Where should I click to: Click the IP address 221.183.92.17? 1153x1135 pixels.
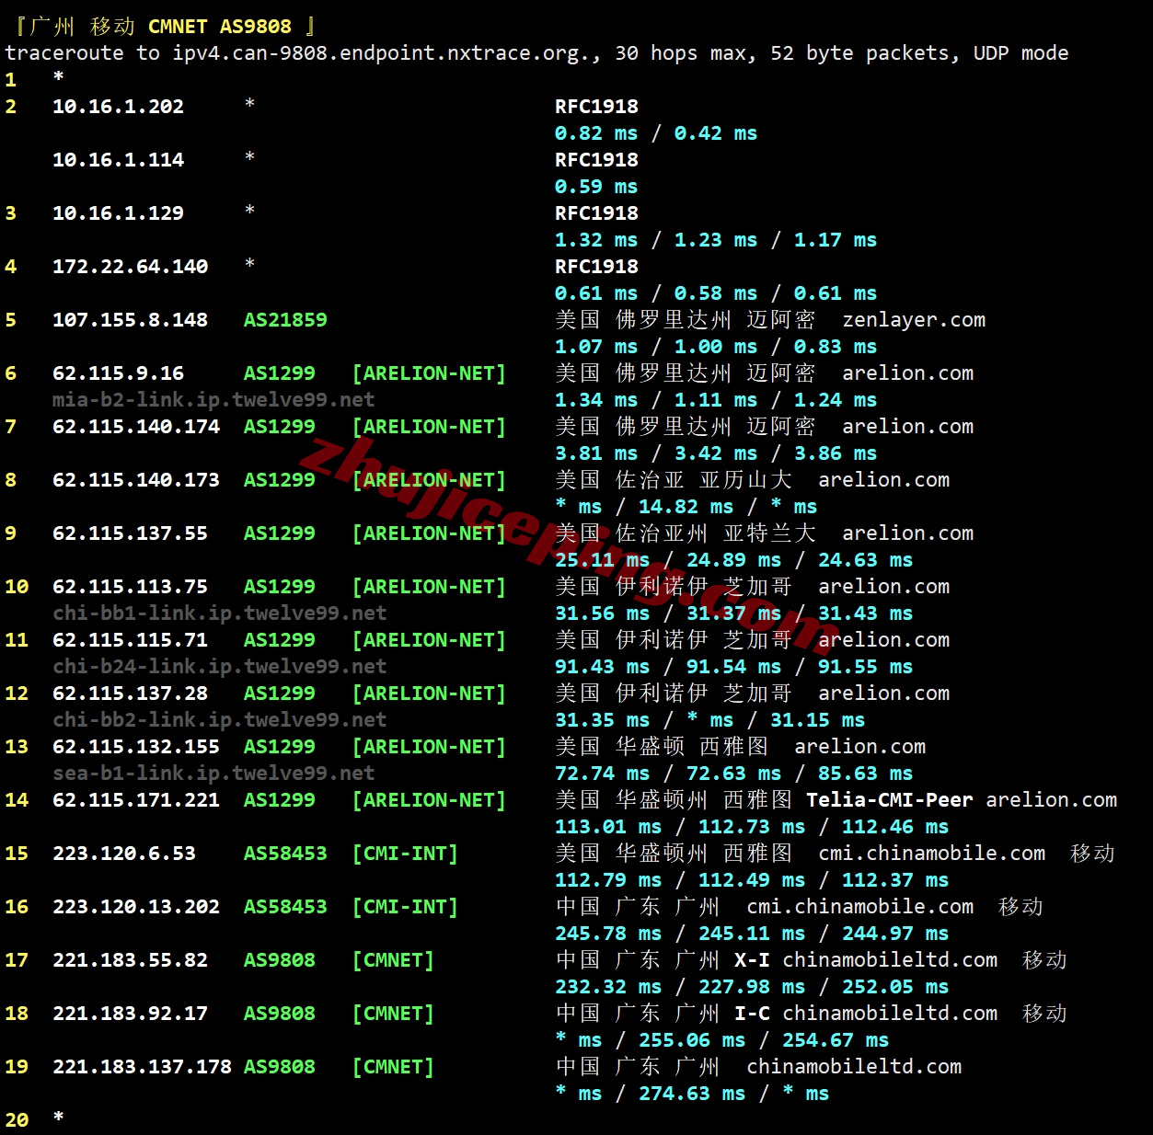(130, 1014)
